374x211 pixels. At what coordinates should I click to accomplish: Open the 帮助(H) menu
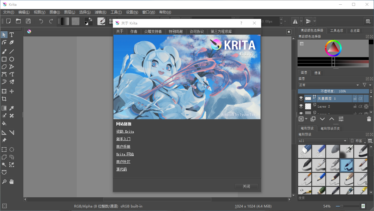tap(165, 12)
